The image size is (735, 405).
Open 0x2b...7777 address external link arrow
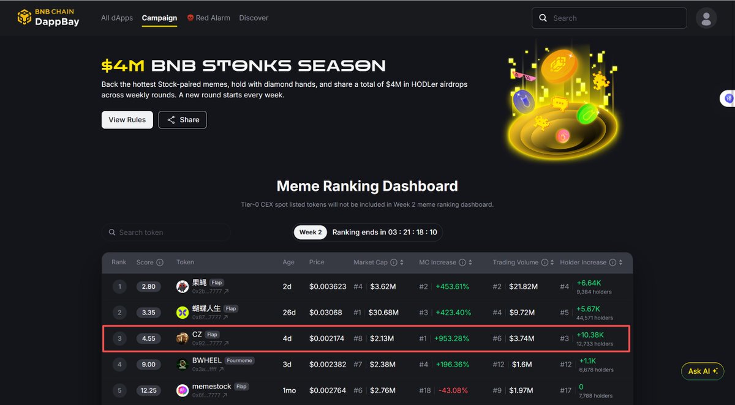click(x=226, y=291)
